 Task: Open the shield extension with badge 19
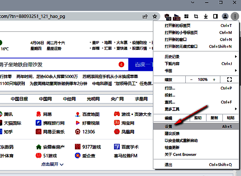(168, 17)
